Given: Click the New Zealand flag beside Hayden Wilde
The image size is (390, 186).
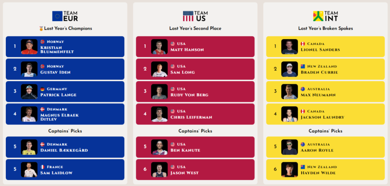Looking at the screenshot, I should [x=303, y=167].
